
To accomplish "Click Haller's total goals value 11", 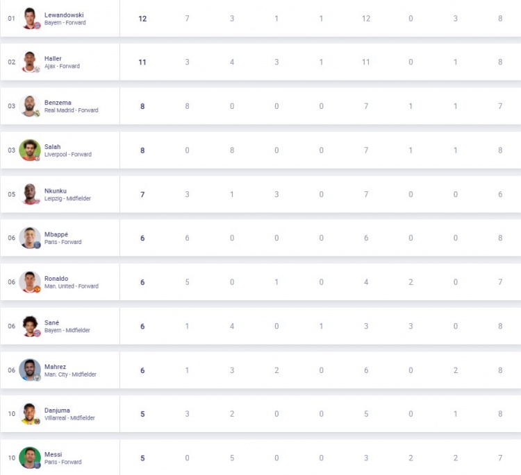I will coord(142,62).
